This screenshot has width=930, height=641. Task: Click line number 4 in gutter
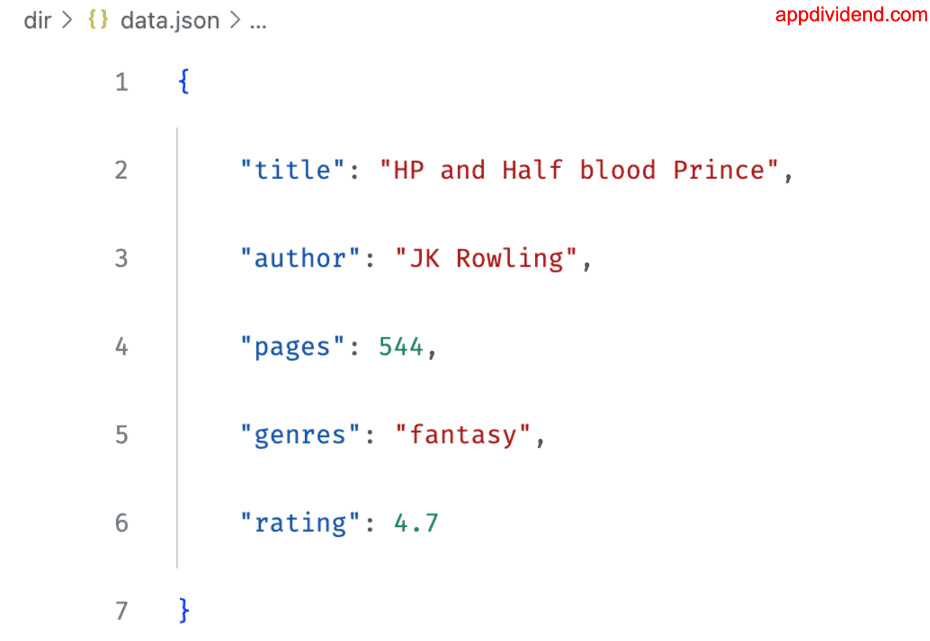click(x=121, y=347)
